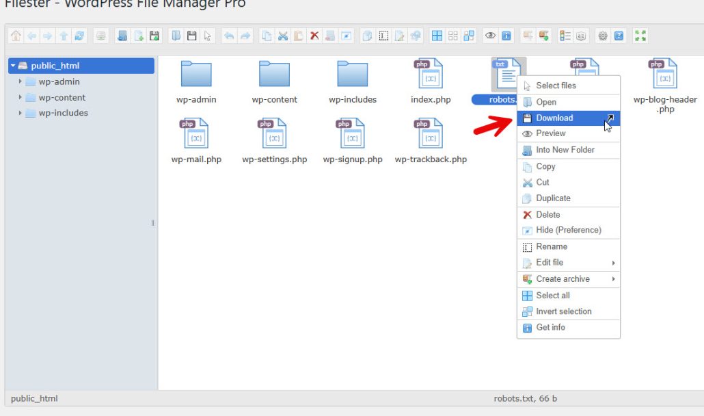
Task: Click the Cut scissors toolbar icon
Action: click(x=282, y=36)
